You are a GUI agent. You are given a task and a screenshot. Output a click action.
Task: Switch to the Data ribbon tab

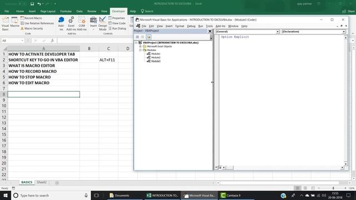tap(80, 11)
